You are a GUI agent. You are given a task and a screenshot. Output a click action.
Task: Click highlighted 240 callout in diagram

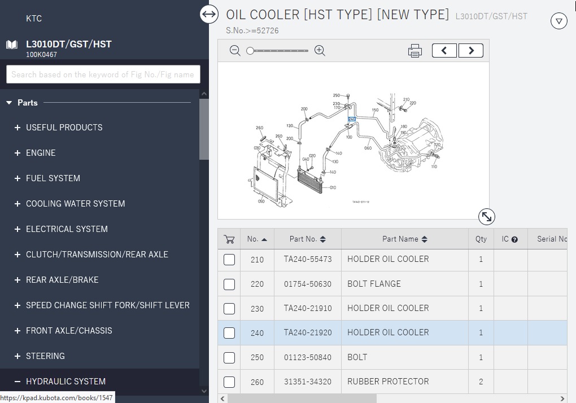352,119
